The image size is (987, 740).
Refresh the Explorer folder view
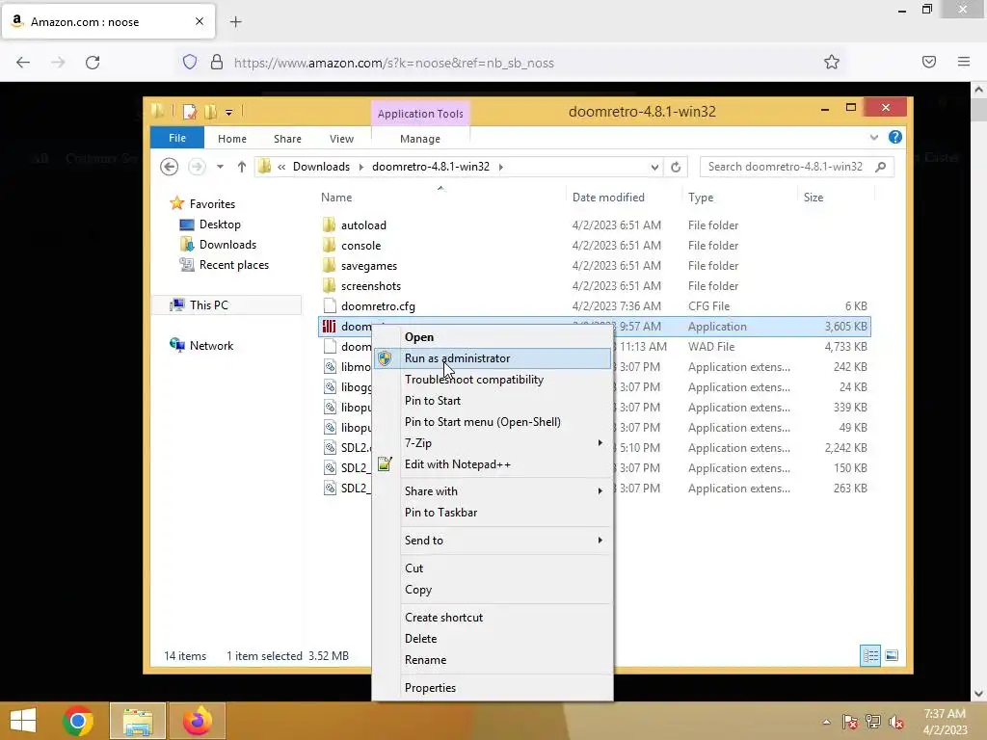(676, 167)
